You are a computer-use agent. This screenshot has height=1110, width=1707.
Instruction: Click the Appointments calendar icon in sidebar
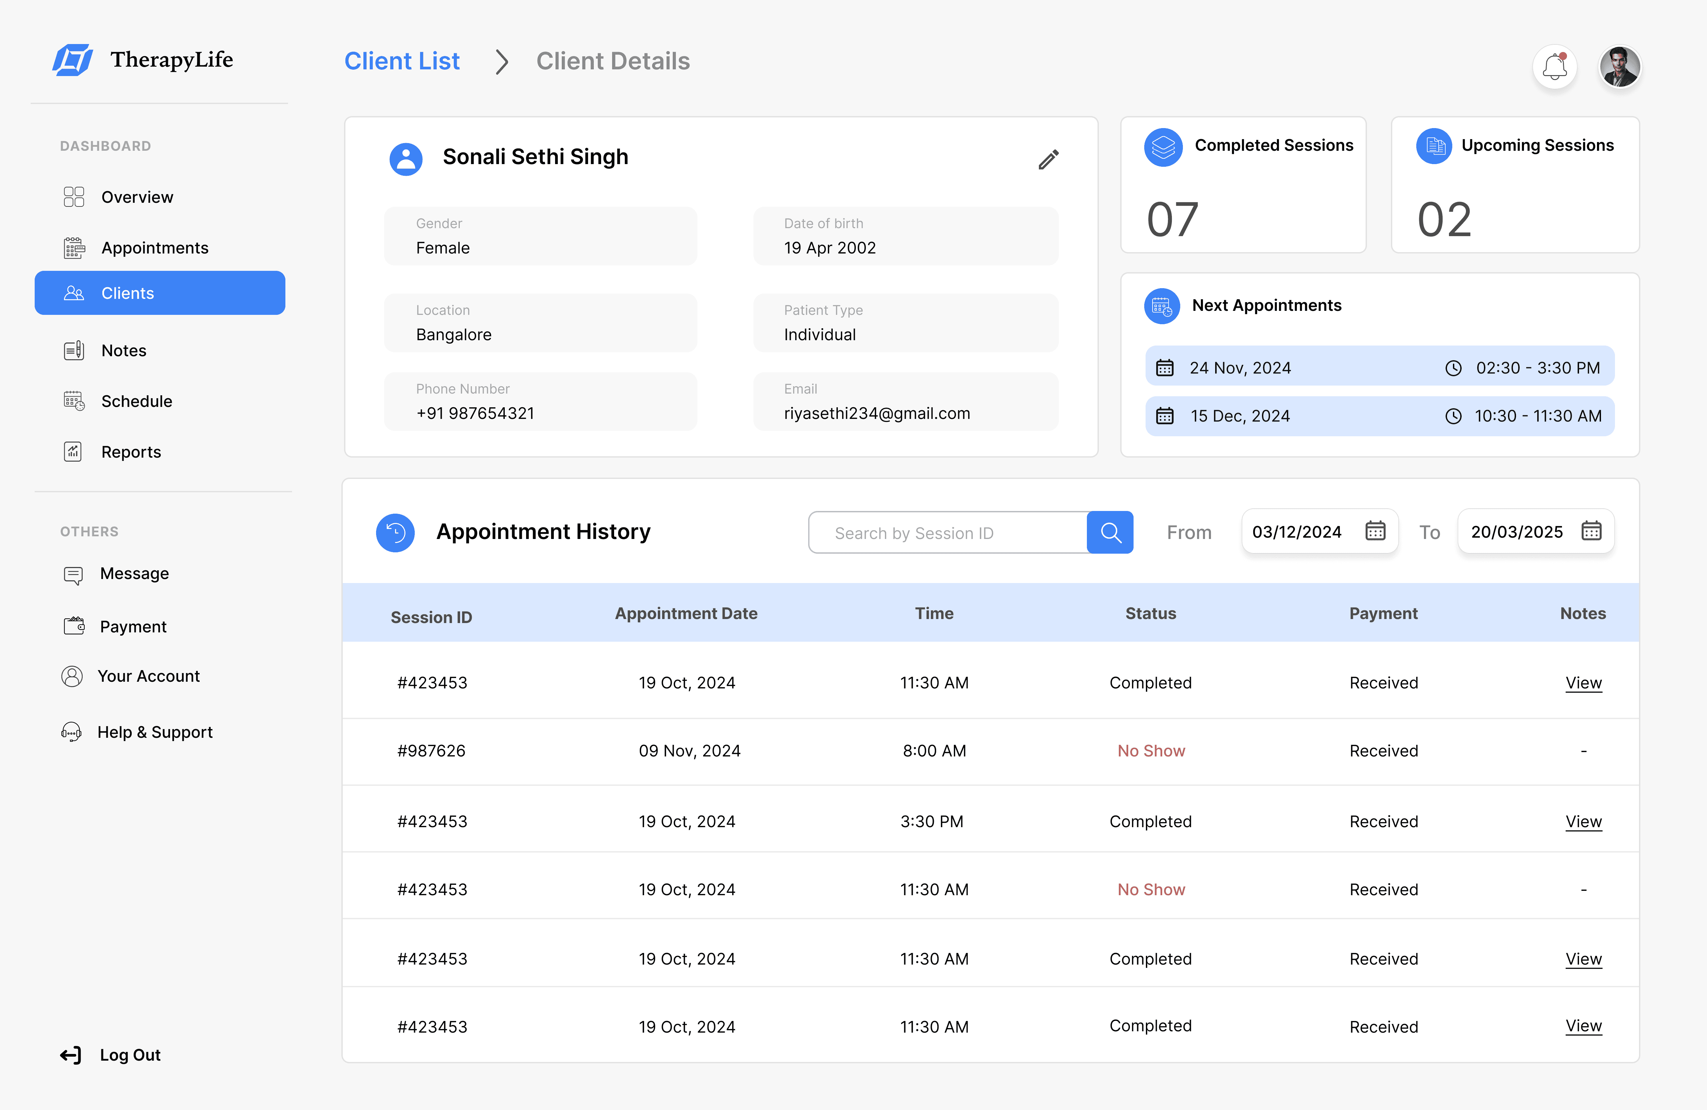click(x=74, y=247)
